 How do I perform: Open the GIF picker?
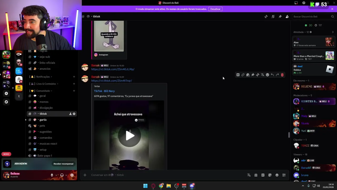click(263, 175)
